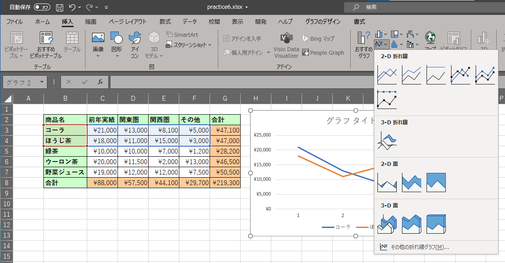Select the basic 2-D line chart thumbnail
This screenshot has height=263, width=505.
(x=387, y=75)
